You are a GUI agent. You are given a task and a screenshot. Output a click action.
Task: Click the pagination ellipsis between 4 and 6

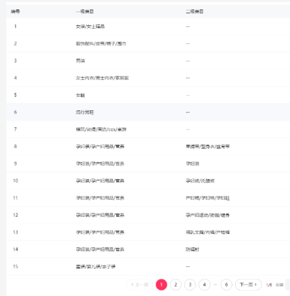click(x=215, y=285)
